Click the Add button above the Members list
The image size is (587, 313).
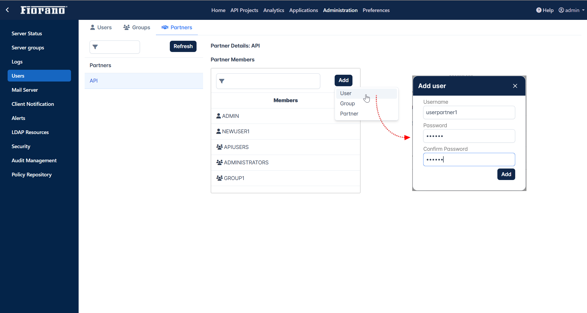[344, 80]
